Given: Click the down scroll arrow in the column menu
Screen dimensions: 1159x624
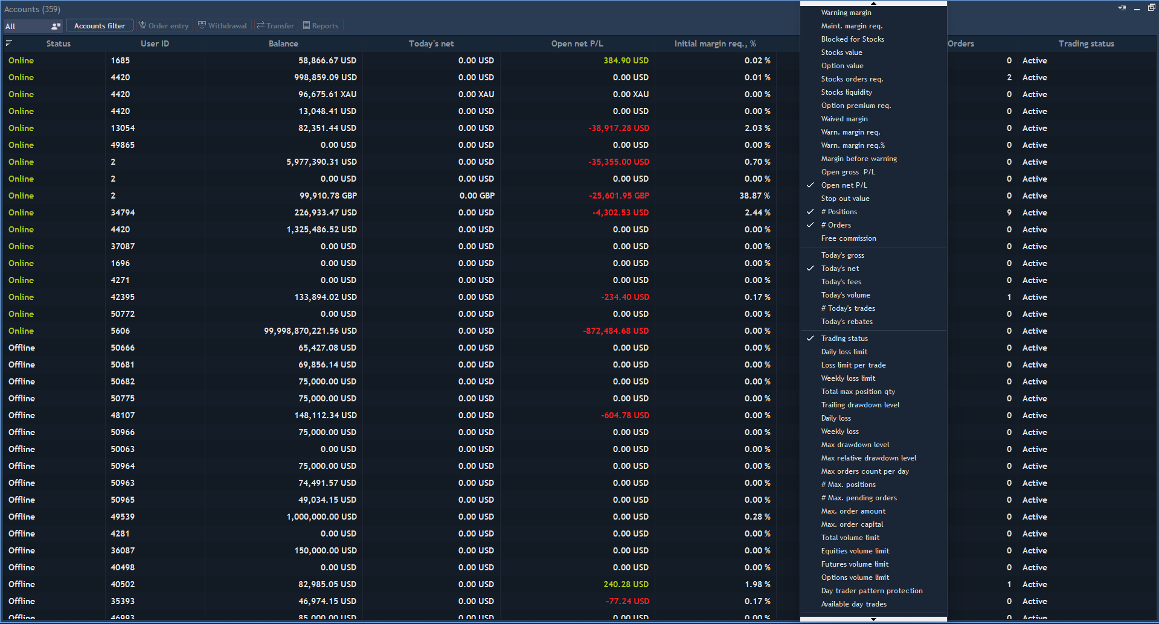Looking at the screenshot, I should point(873,619).
